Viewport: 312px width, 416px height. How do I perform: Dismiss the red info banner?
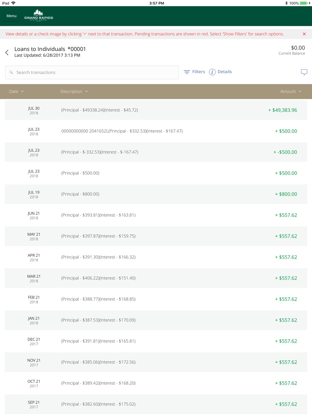click(304, 34)
